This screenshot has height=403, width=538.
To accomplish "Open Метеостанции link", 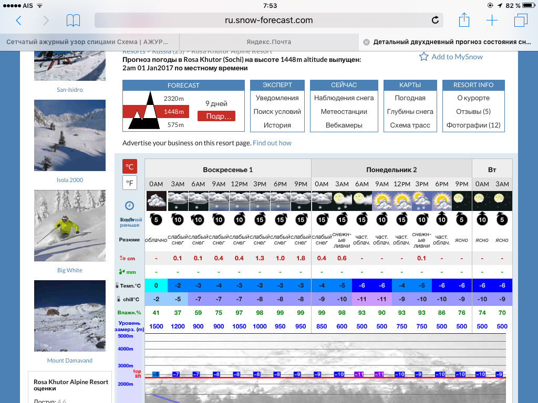I will coord(344,112).
